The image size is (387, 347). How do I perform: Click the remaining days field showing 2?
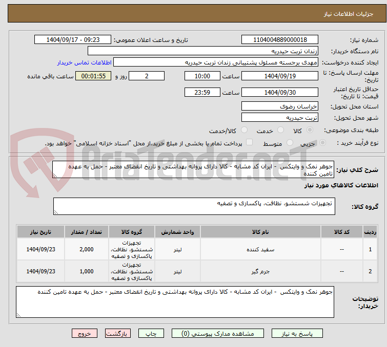(x=147, y=76)
